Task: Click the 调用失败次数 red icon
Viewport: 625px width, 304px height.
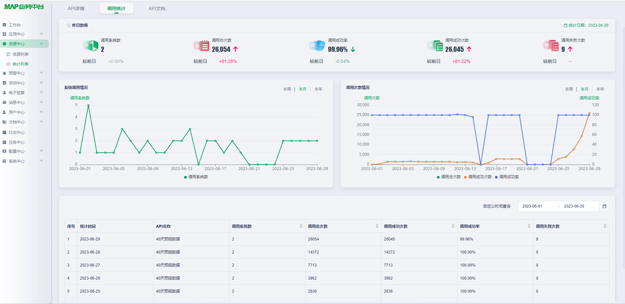Action: pos(551,45)
